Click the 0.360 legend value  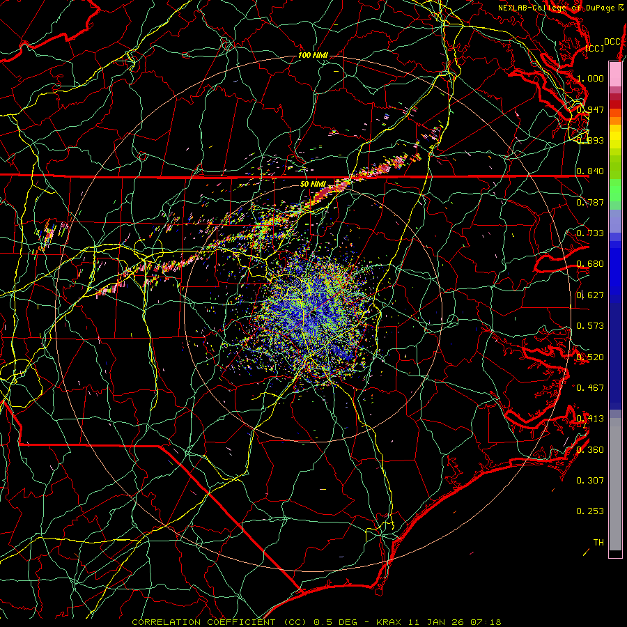click(x=590, y=450)
